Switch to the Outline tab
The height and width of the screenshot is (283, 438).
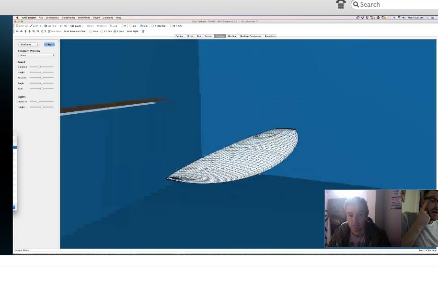179,36
